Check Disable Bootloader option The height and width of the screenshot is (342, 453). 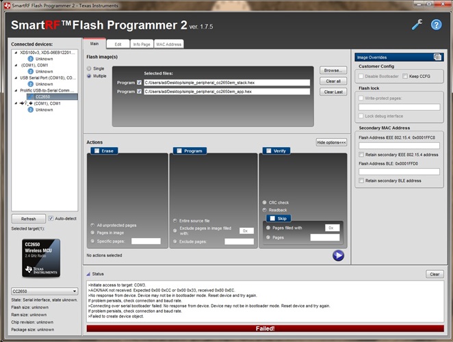pos(361,76)
